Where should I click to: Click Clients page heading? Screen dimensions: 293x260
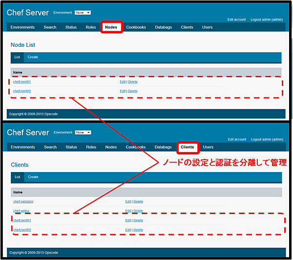[20, 165]
